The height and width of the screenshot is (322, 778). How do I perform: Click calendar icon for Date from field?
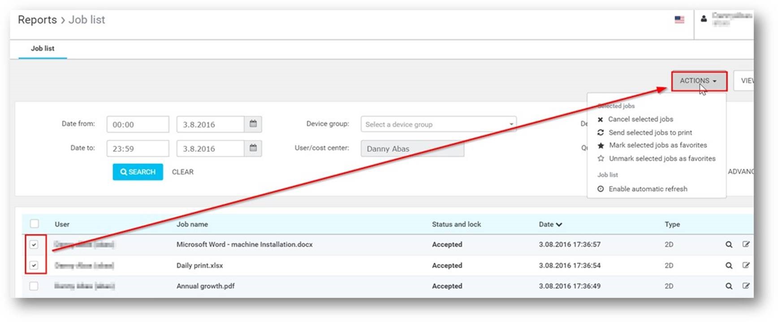(x=253, y=124)
